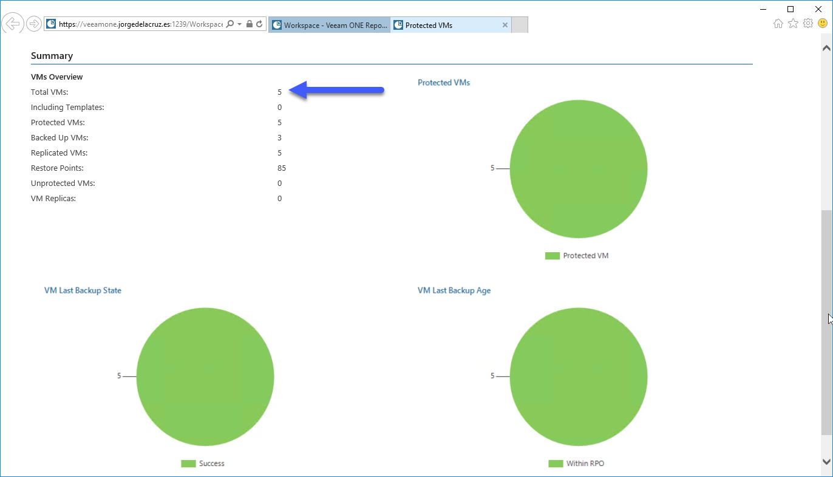Screen dimensions: 833x477
Task: Open the Home page icon
Action: click(x=778, y=23)
